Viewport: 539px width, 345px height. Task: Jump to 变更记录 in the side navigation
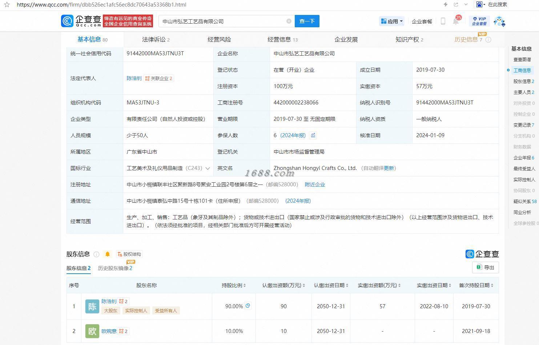pyautogui.click(x=524, y=125)
